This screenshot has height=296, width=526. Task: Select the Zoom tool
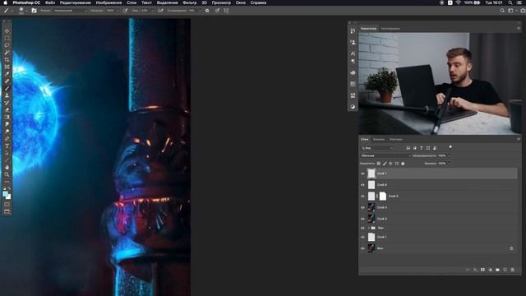(7, 174)
